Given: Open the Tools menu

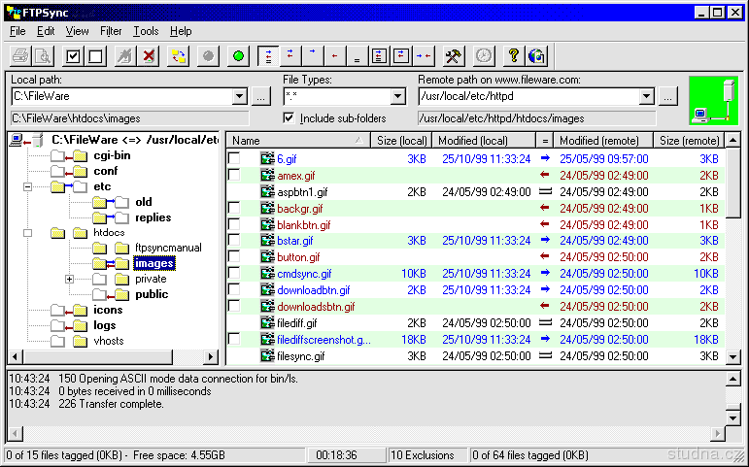Looking at the screenshot, I should click(146, 31).
